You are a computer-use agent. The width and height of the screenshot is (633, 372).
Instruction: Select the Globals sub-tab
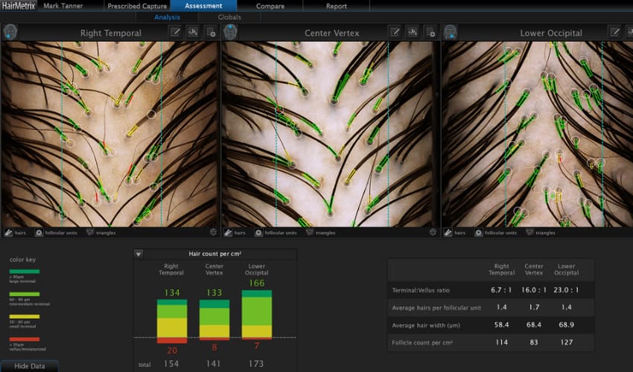click(229, 17)
